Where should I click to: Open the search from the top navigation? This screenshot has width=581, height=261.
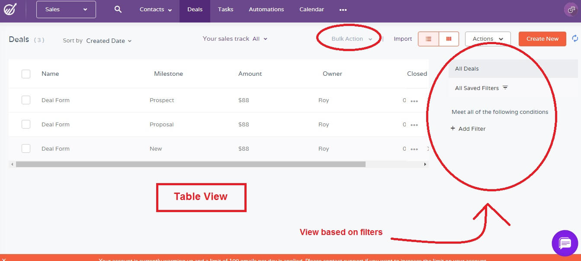coord(118,9)
